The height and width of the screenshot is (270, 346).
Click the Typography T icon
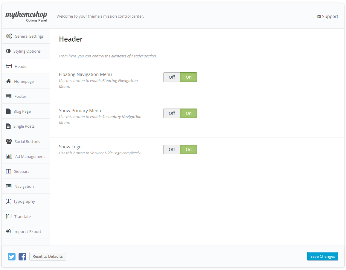[8, 201]
